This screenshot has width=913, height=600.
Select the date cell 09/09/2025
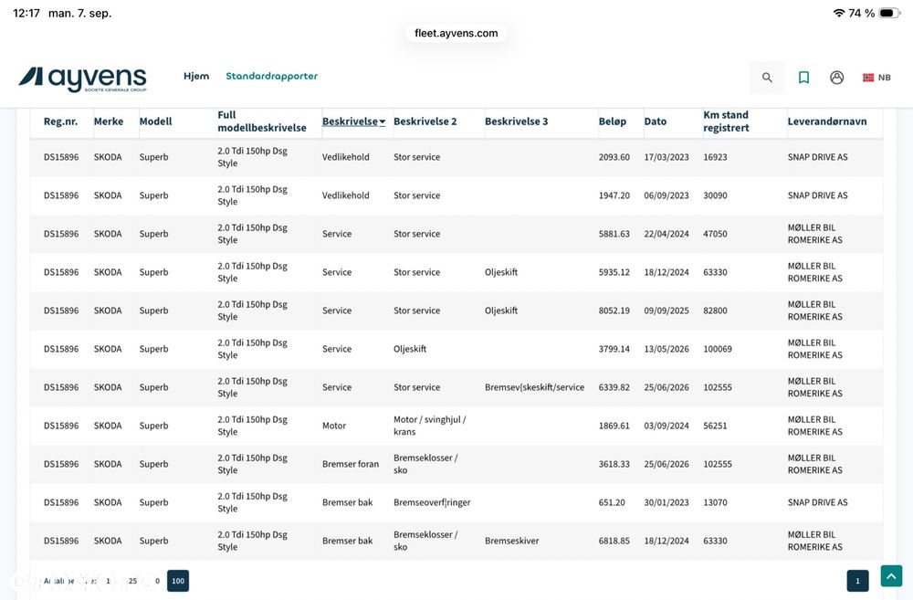(666, 311)
